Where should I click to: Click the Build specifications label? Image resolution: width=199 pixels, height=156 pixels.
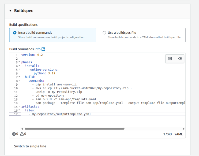point(23,25)
